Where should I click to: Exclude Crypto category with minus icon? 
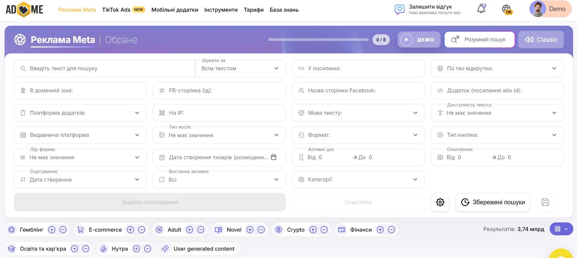pyautogui.click(x=324, y=230)
